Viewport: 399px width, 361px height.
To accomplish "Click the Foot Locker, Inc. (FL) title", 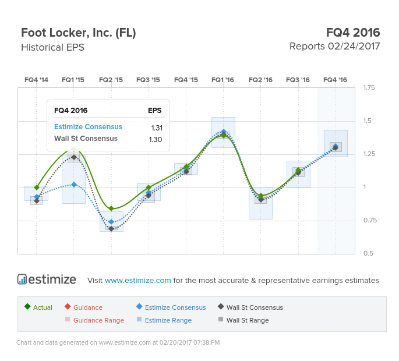I will 79,33.
